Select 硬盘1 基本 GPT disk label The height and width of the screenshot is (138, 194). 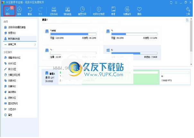click(x=50, y=77)
